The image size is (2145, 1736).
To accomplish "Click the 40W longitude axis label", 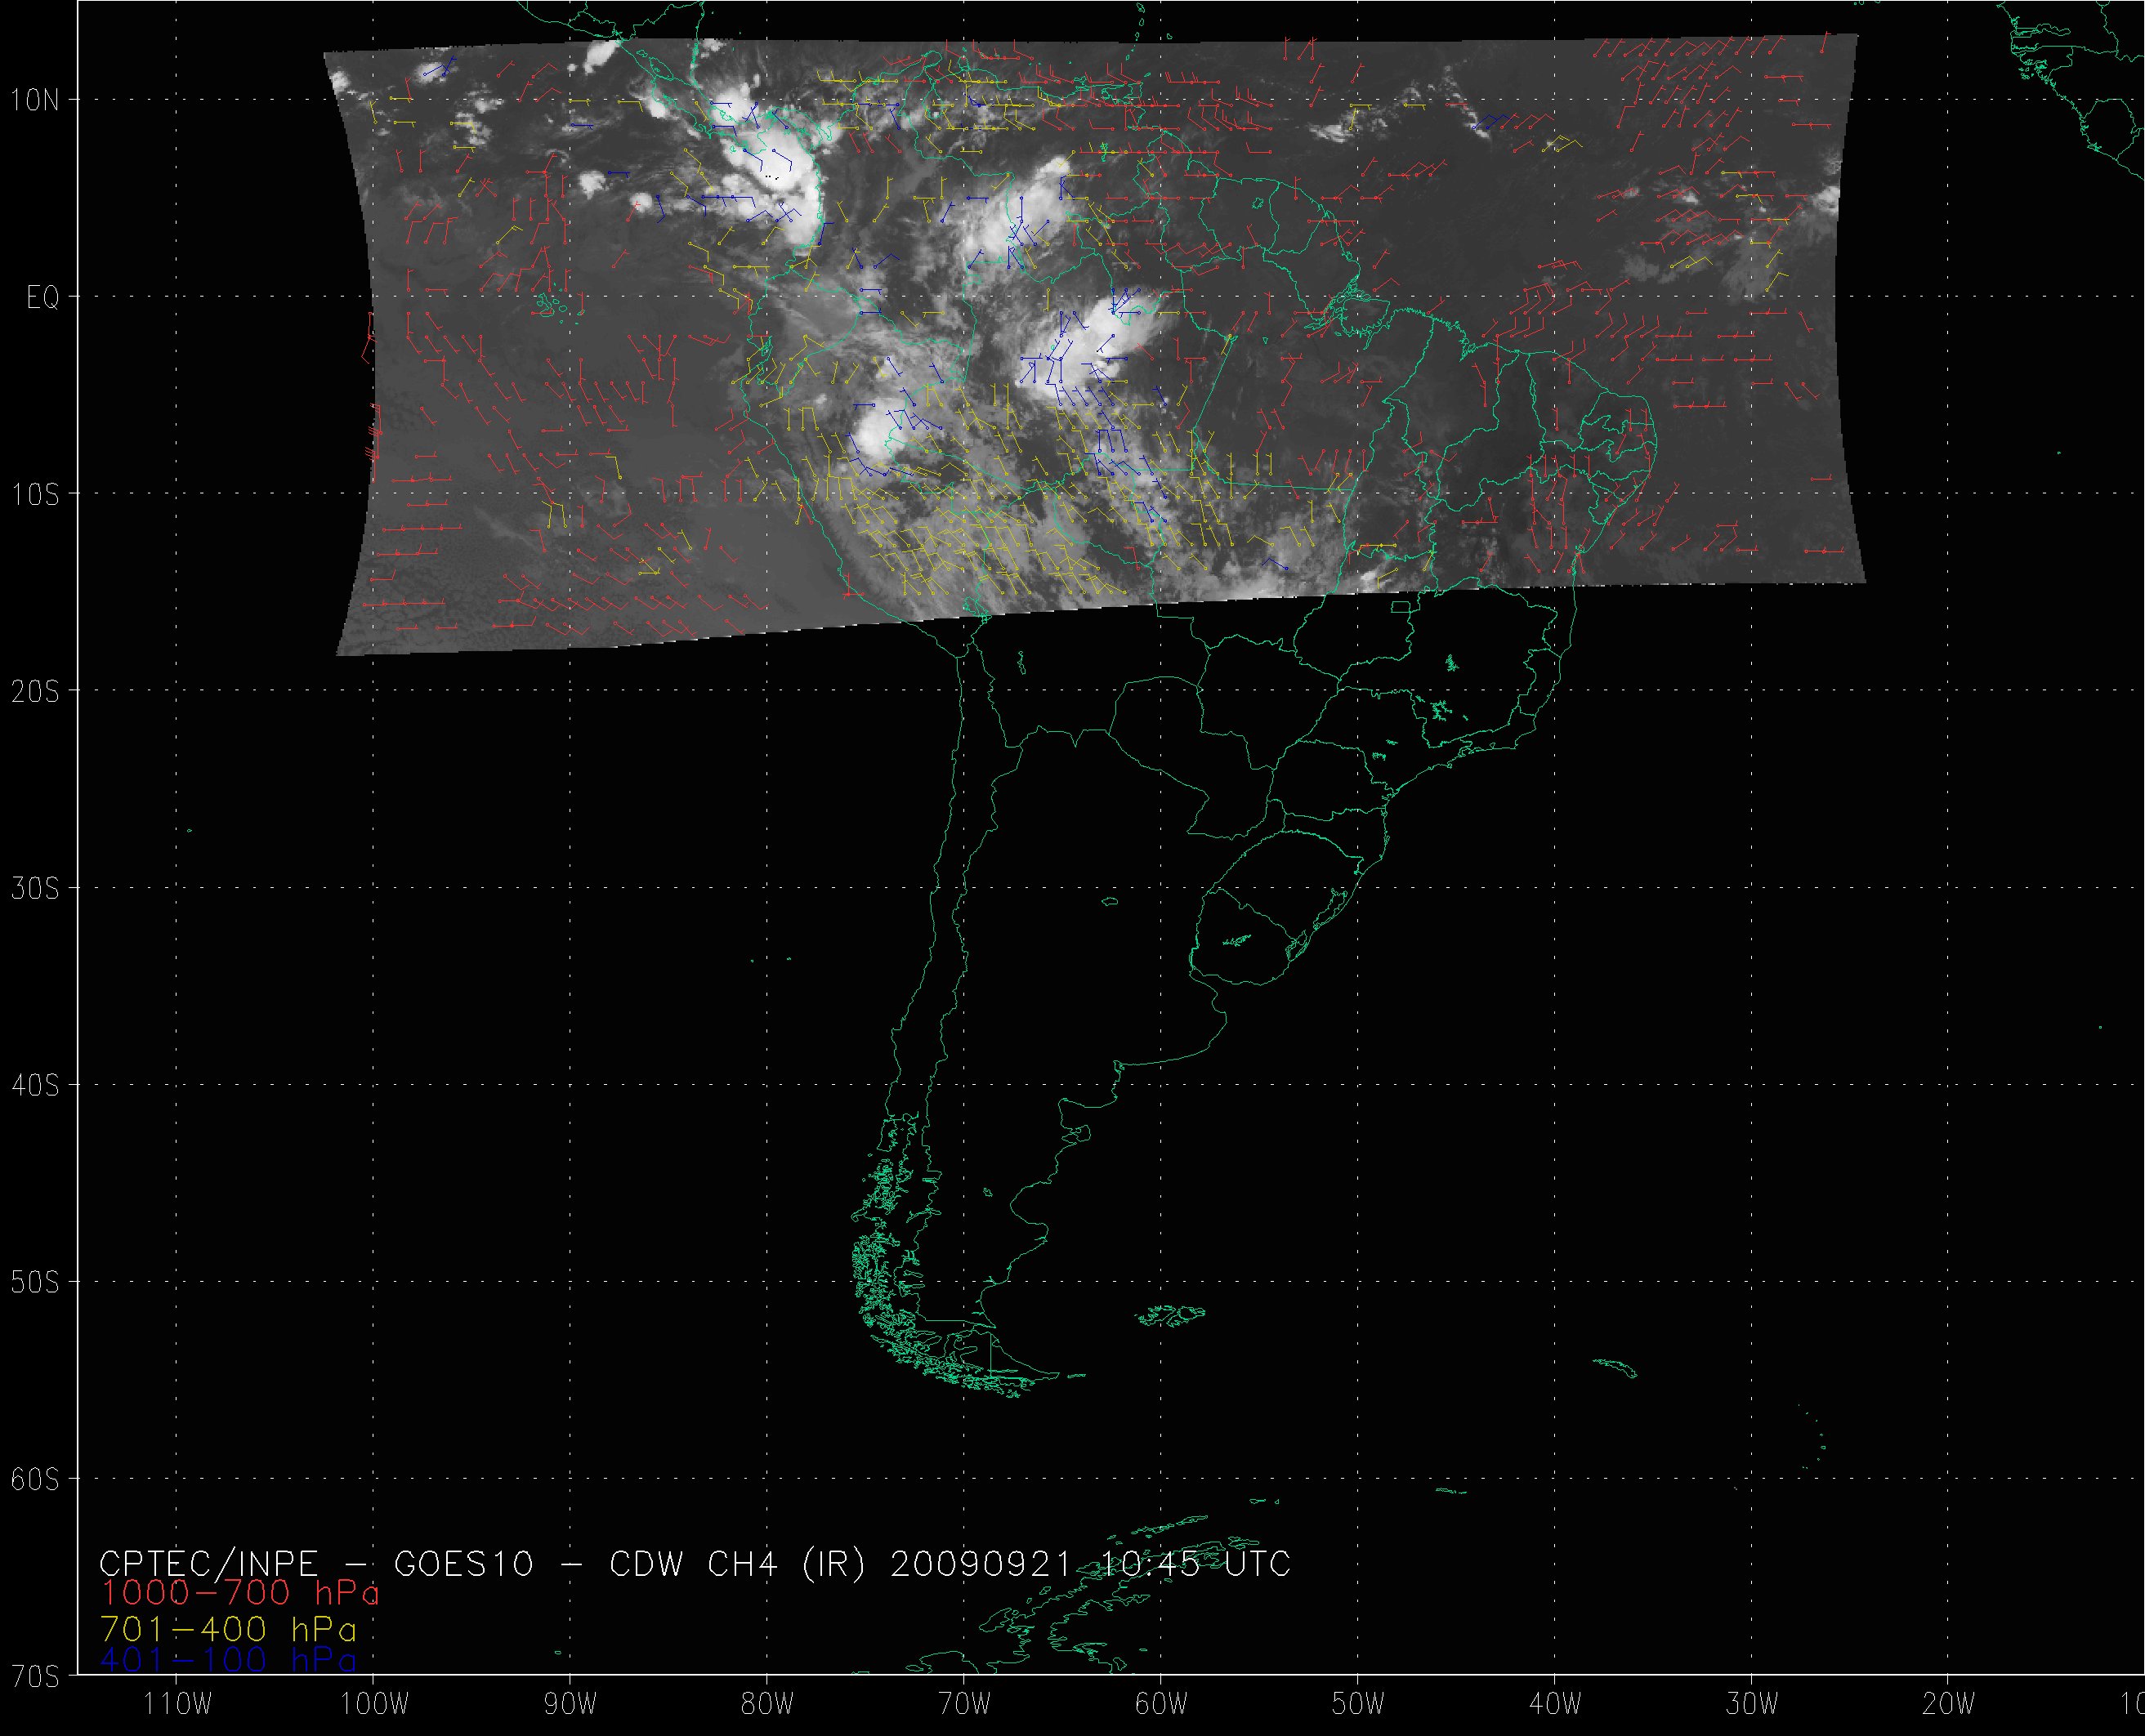I will [x=1556, y=1705].
